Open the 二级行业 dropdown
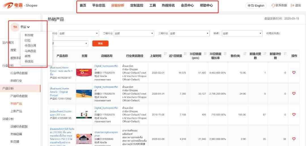This screenshot has width=306, height=146. click(135, 34)
